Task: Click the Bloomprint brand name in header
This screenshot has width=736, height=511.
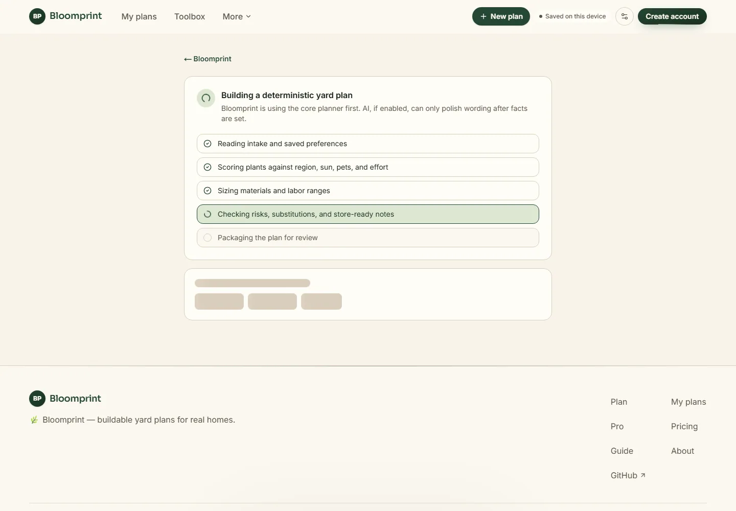Action: [76, 16]
